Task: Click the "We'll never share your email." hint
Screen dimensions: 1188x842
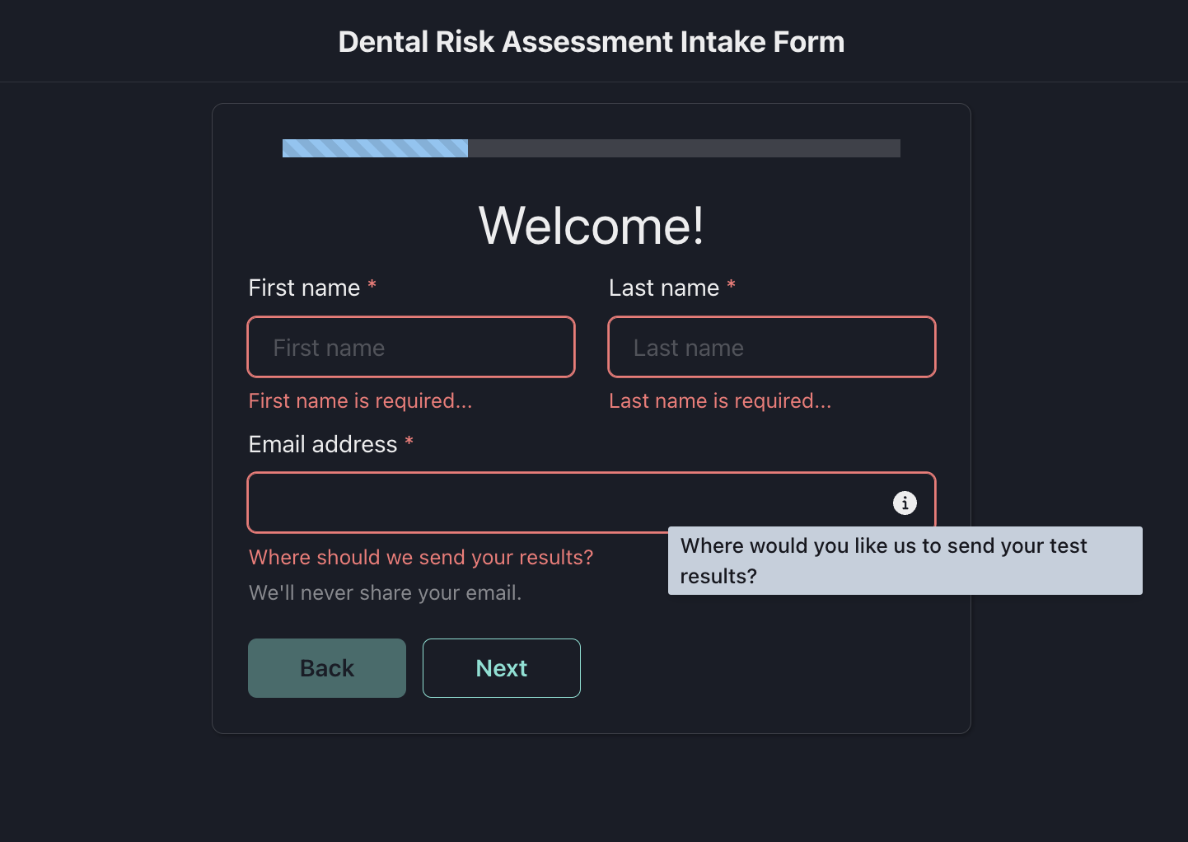Action: (x=385, y=592)
